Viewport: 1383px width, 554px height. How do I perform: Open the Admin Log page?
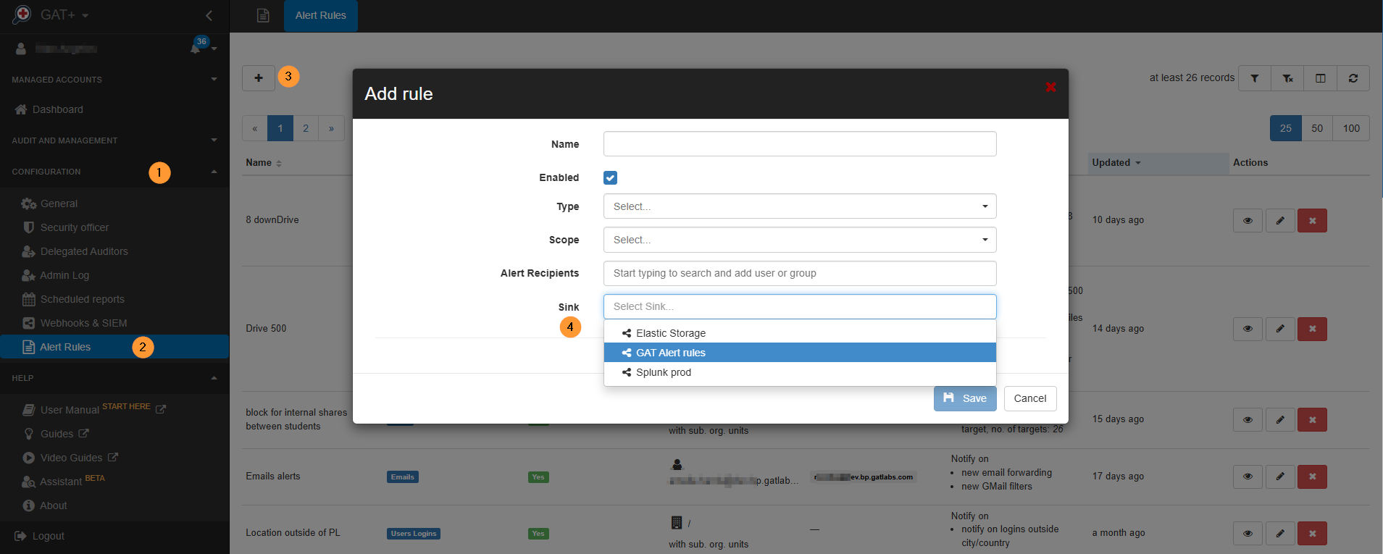(114, 275)
